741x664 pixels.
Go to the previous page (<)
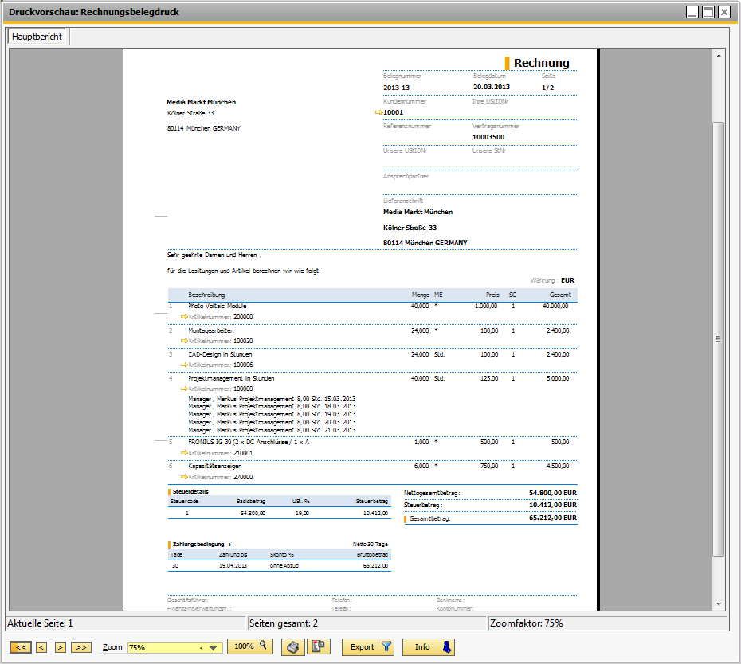pyautogui.click(x=42, y=647)
